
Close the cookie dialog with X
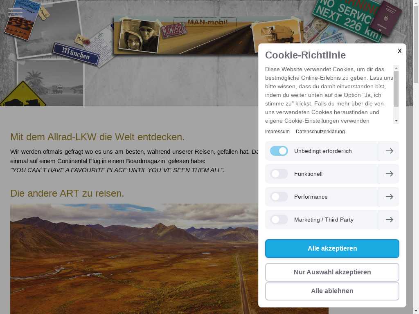pos(399,51)
